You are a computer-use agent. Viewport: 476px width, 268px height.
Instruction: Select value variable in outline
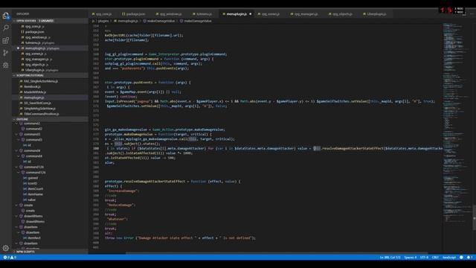50,200
